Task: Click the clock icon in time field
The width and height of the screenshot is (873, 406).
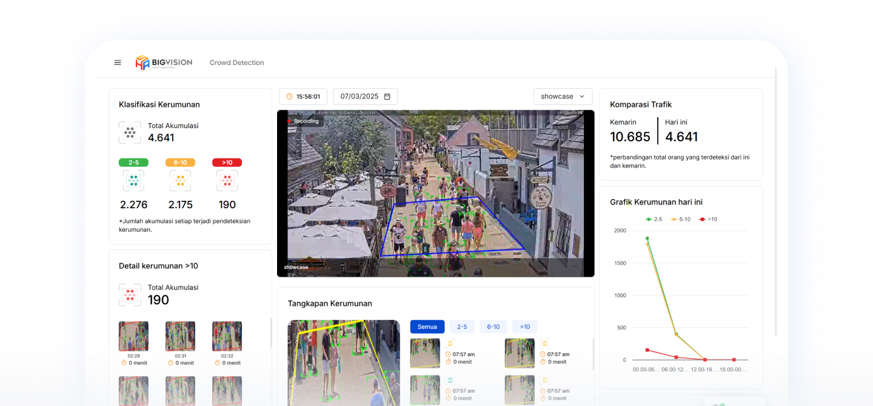Action: [x=290, y=96]
